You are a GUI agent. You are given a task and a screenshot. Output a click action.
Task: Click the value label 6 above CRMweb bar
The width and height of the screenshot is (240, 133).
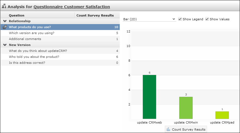(x=149, y=72)
